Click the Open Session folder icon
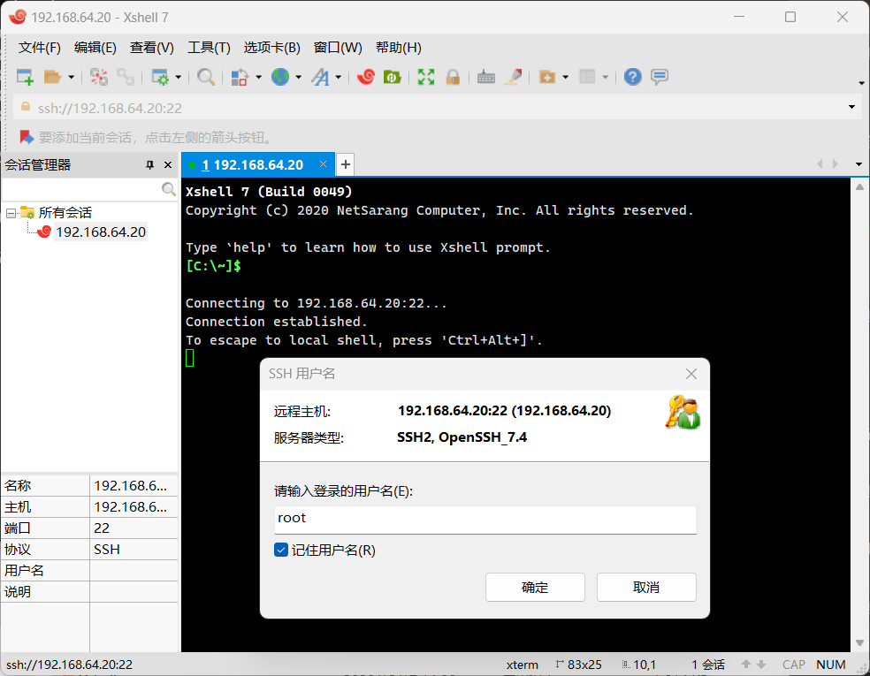This screenshot has width=870, height=676. coord(52,77)
